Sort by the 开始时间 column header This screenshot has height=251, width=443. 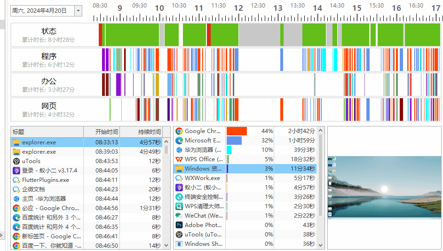coord(106,132)
